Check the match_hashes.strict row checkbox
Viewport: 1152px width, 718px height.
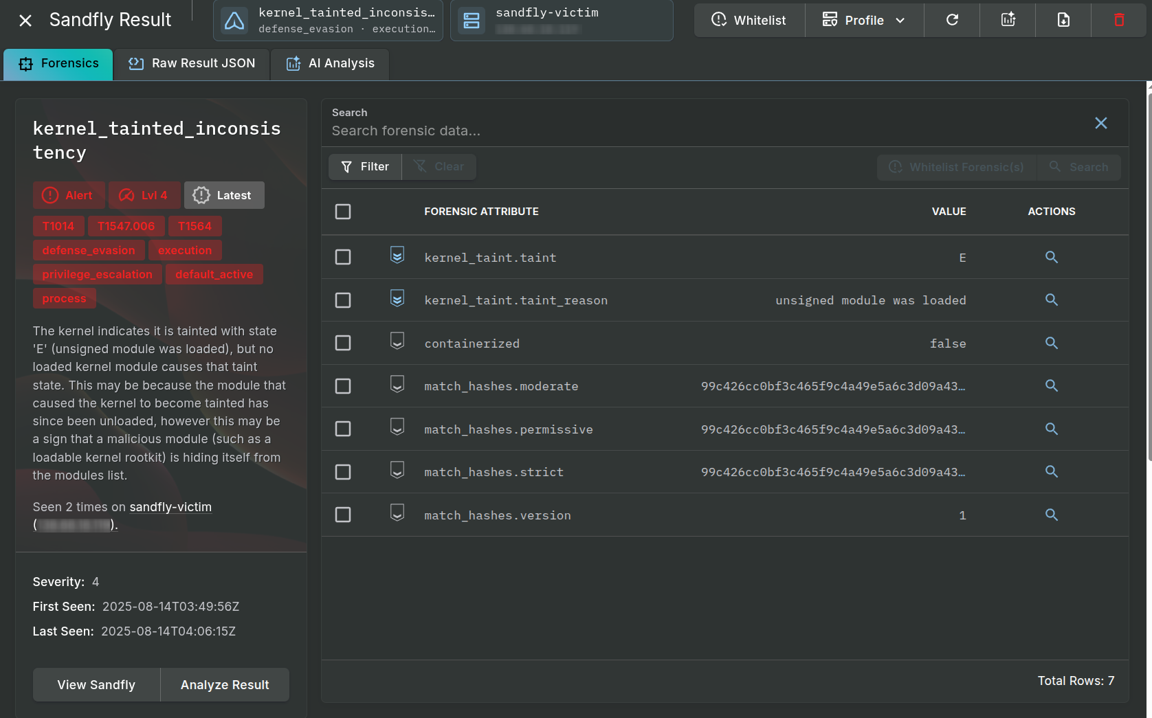343,472
